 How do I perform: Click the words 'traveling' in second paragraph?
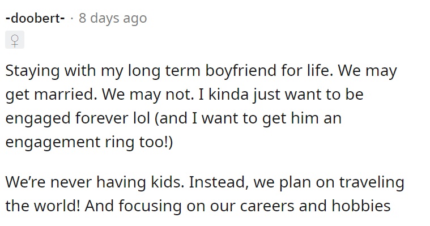point(372,182)
